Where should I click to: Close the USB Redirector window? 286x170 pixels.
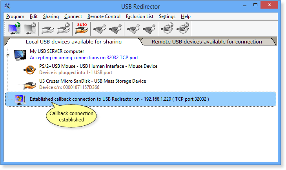pos(270,5)
